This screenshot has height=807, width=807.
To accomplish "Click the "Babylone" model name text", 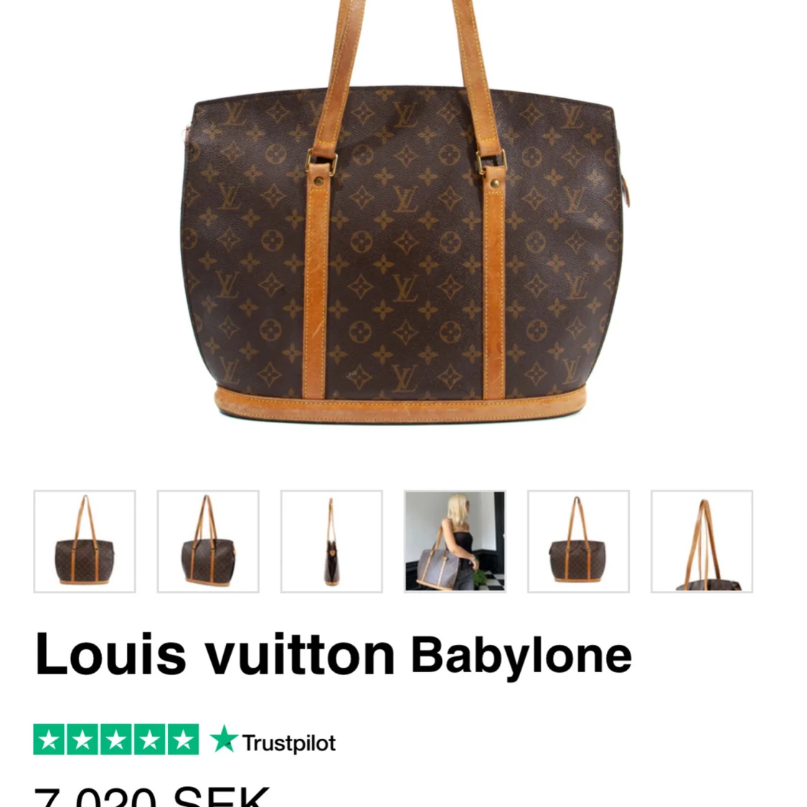I will 521,657.
